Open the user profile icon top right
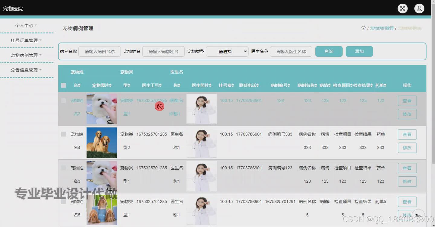Image resolution: width=435 pixels, height=227 pixels. click(x=419, y=8)
